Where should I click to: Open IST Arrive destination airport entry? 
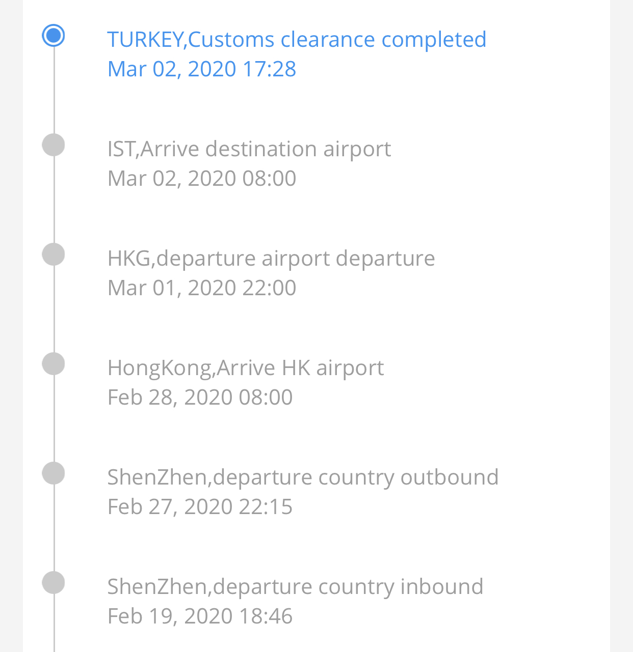click(249, 149)
